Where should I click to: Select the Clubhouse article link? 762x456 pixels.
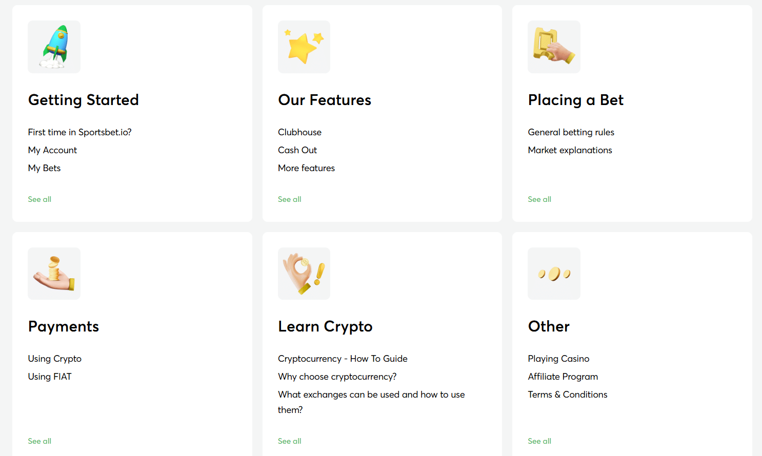299,132
